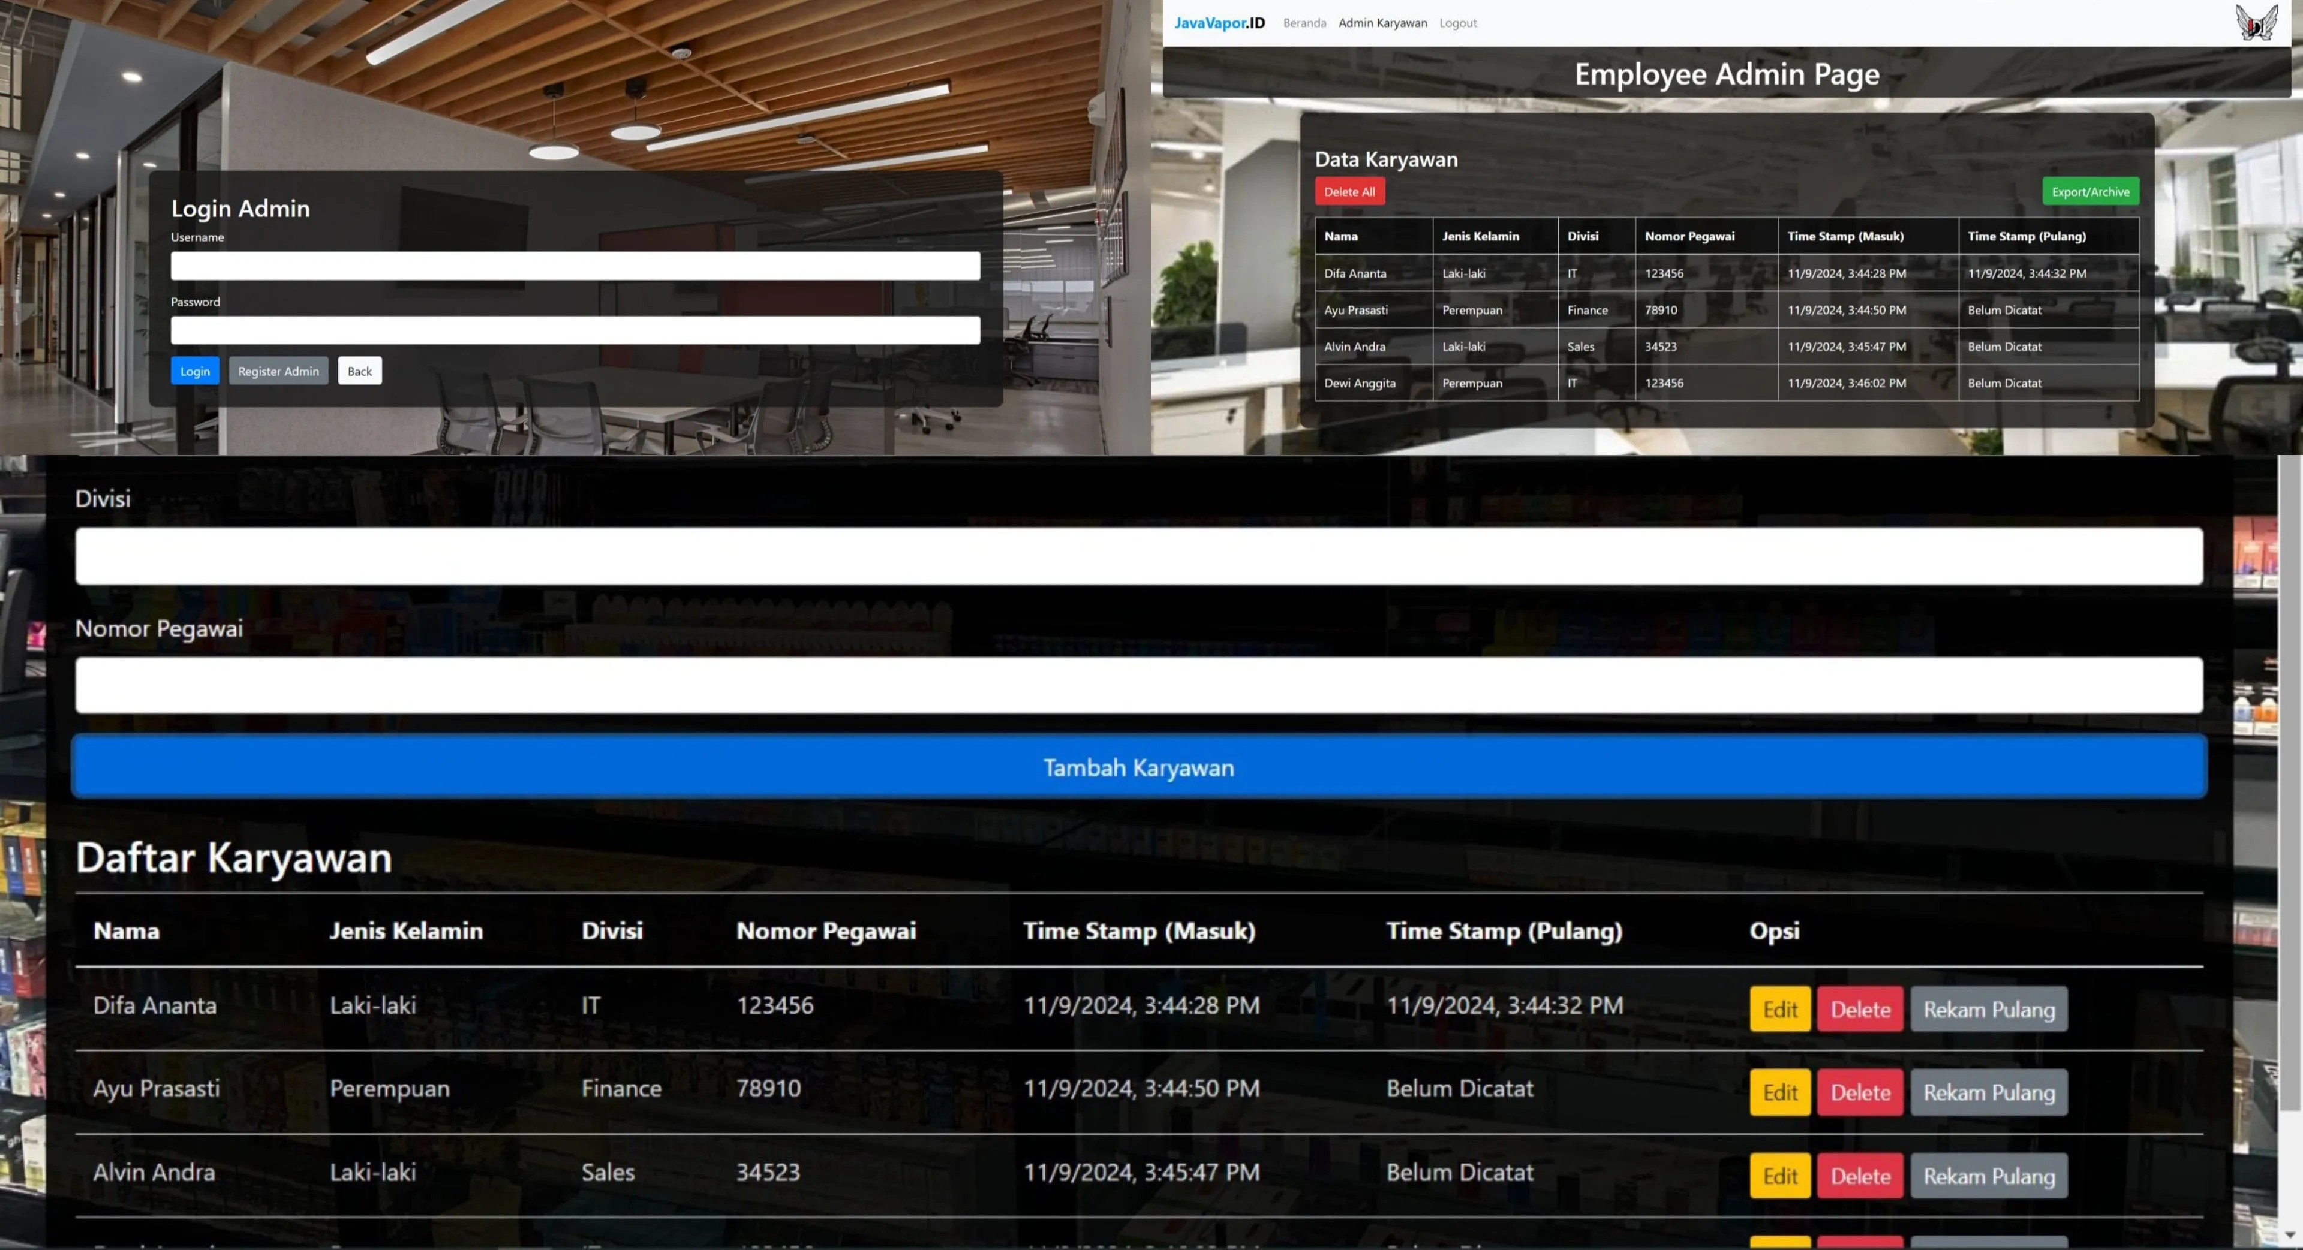Edit the Difa Ananta row
The image size is (2303, 1250).
point(1779,1009)
